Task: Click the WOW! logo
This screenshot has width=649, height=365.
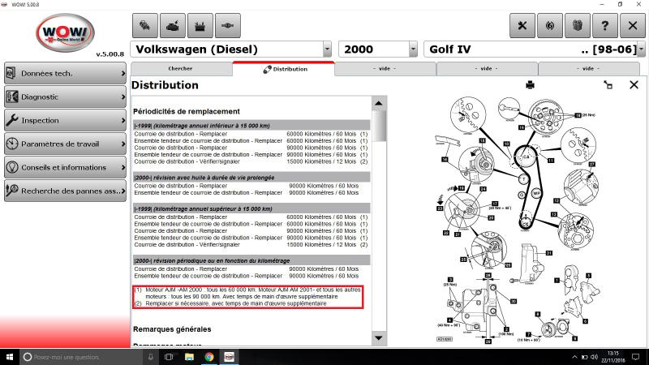Action: point(66,32)
